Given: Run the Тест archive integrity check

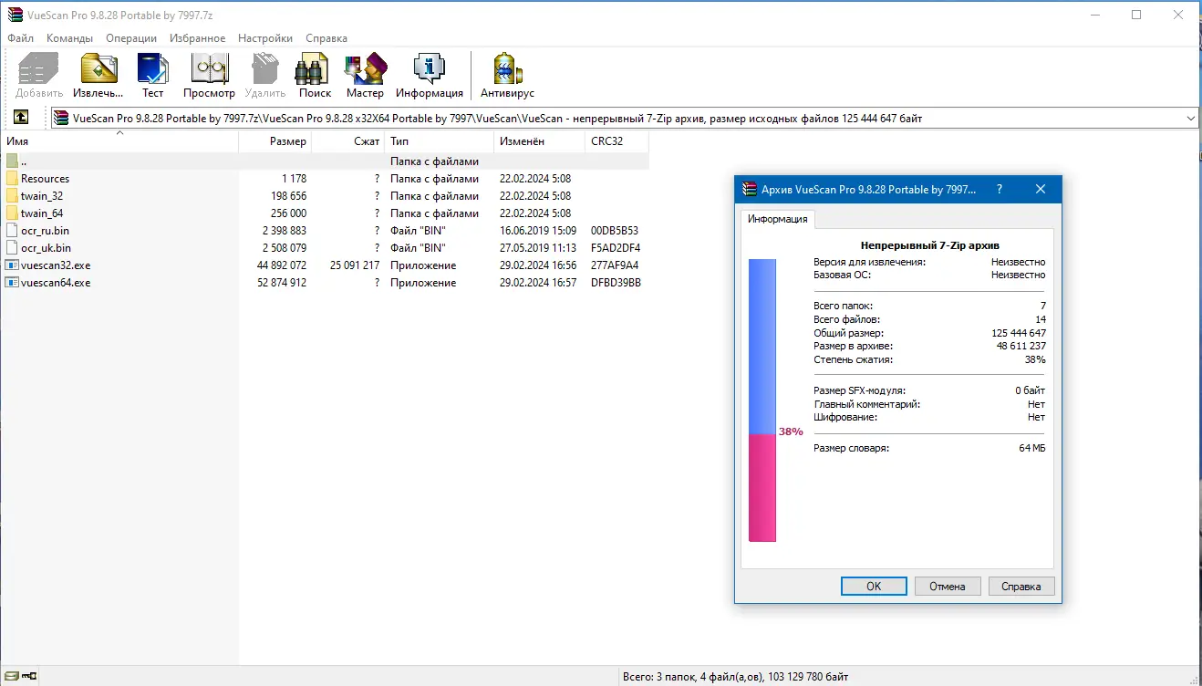Looking at the screenshot, I should point(152,73).
